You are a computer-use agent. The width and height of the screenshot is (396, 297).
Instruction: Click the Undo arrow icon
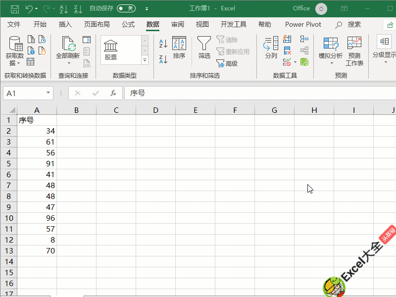pos(29,9)
